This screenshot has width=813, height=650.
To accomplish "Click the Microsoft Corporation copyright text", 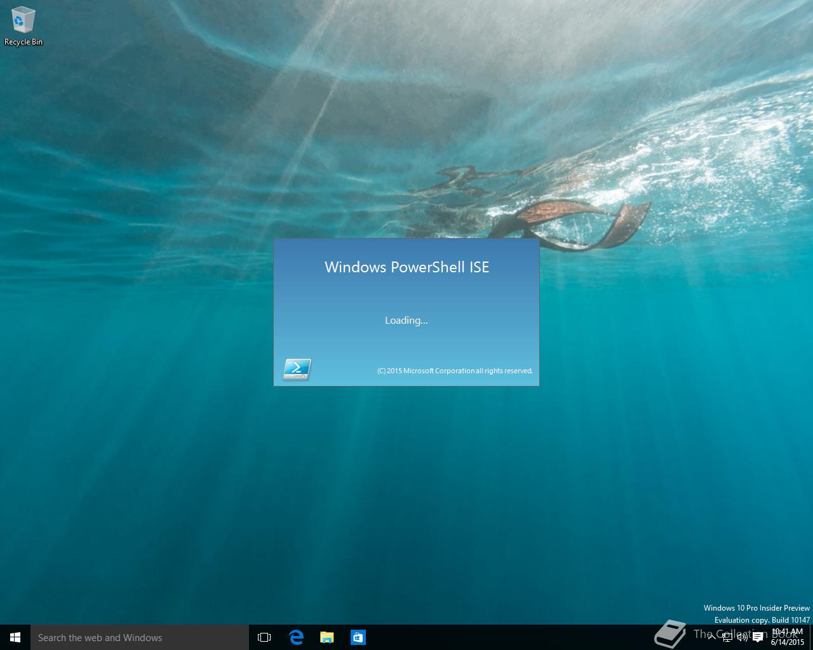I will (455, 371).
